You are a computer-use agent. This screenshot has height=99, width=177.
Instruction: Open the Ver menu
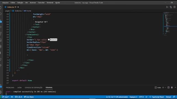(27, 2)
